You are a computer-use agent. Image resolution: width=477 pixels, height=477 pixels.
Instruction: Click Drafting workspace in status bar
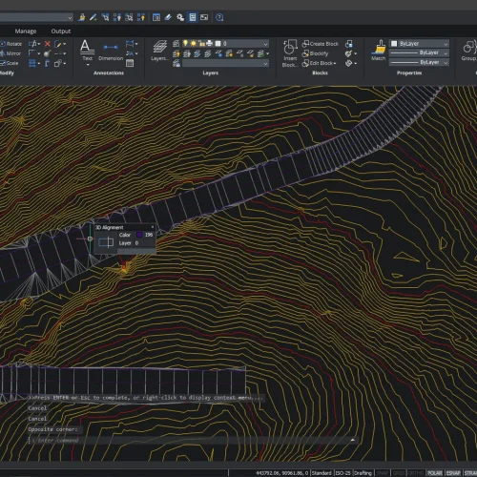(x=363, y=473)
